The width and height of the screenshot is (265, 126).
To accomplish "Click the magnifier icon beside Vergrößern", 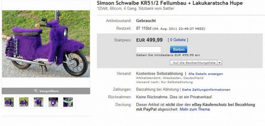I will pos(36,91).
